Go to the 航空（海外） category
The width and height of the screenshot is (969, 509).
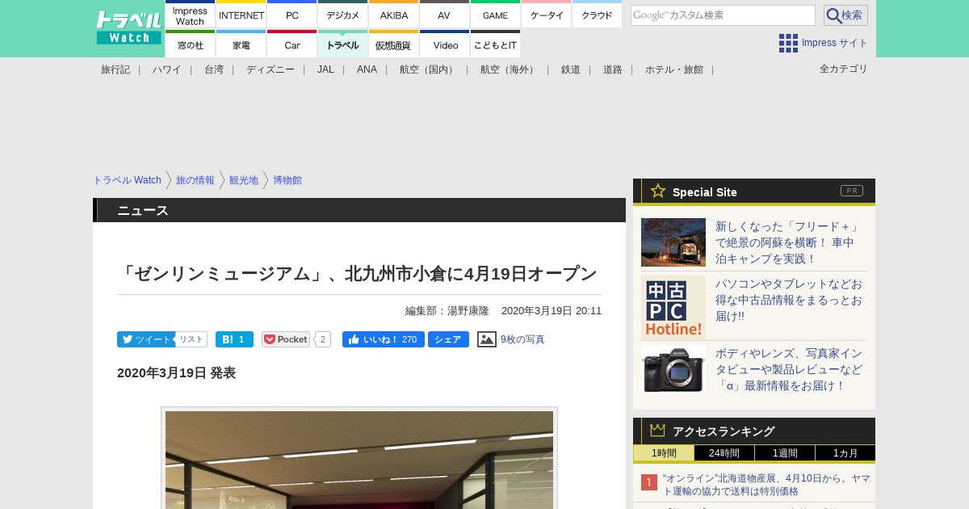pos(509,69)
